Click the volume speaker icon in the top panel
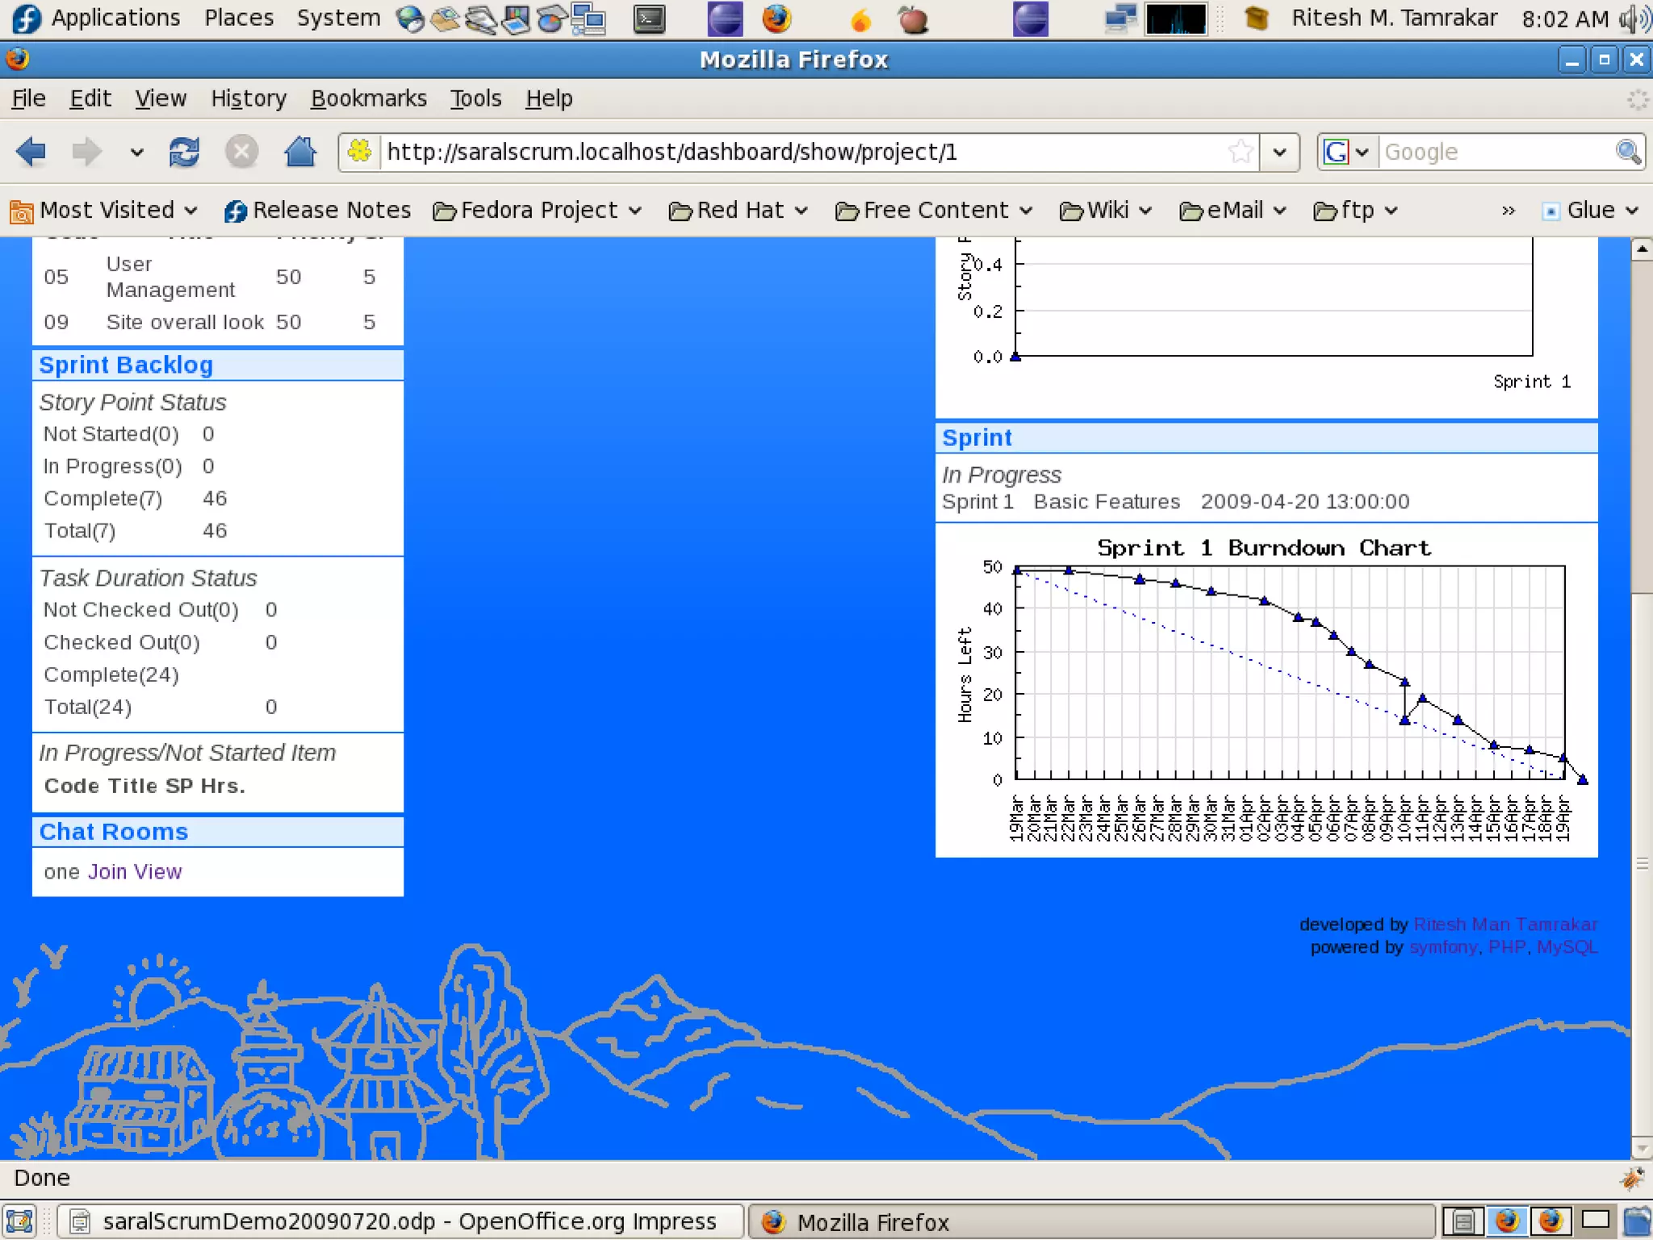1653x1240 pixels. coord(1635,19)
